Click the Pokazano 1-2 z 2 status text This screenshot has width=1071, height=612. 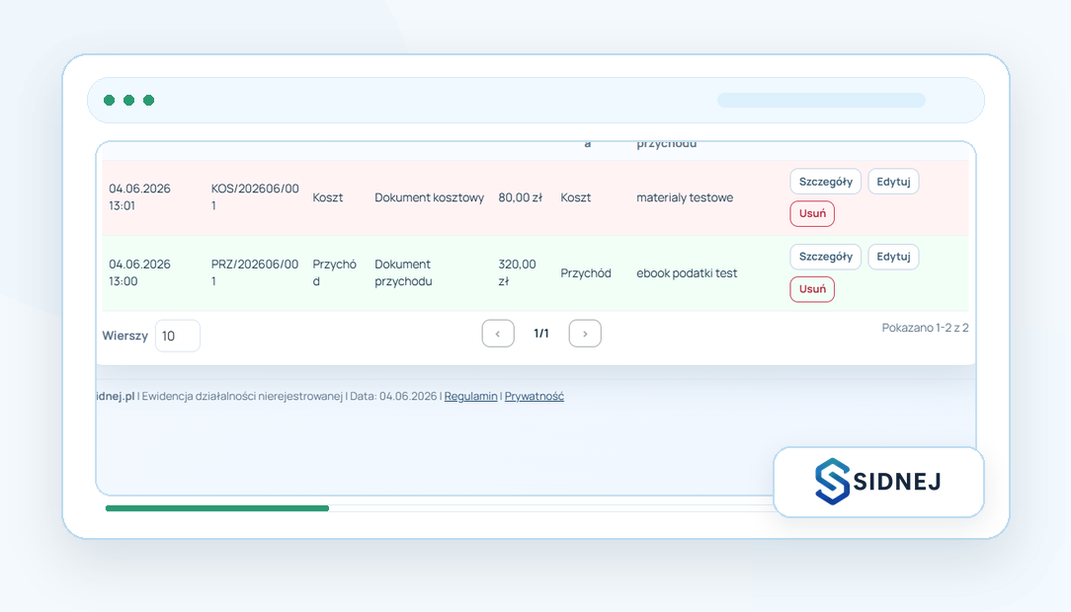click(925, 328)
